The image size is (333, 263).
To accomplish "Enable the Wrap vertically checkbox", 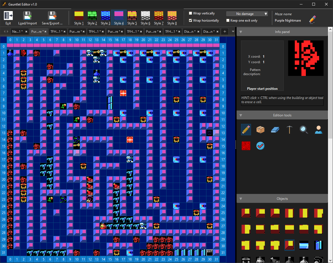I will click(x=191, y=13).
